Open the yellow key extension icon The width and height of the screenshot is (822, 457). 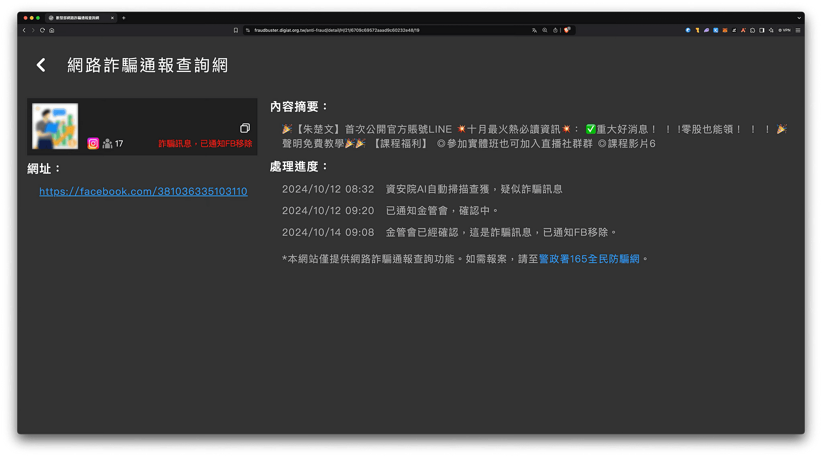pos(697,30)
